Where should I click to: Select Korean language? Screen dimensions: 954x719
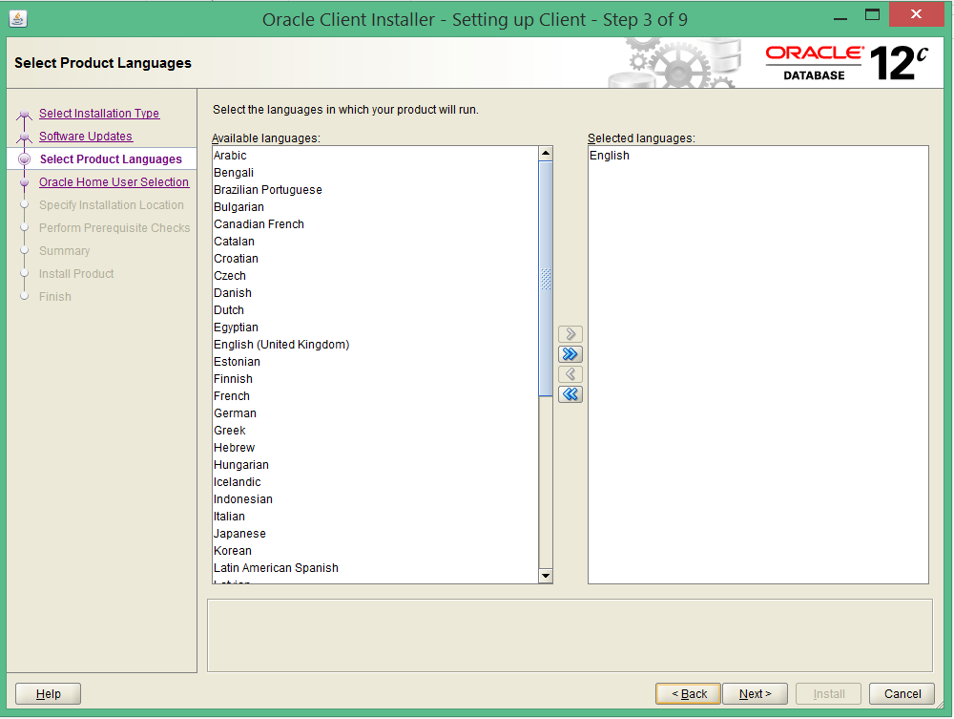[x=375, y=550]
